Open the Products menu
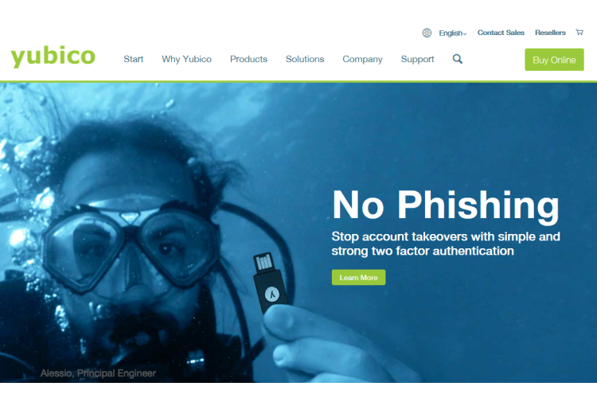 point(248,59)
